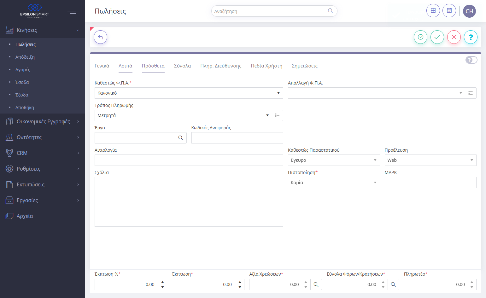This screenshot has height=298, width=486.
Task: Switch to the Σημειώσεις tab
Action: (x=305, y=66)
